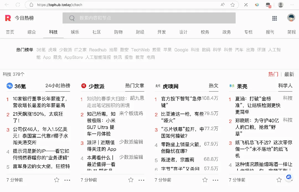The width and height of the screenshot is (299, 192).
Task: Open browser settings ellipsis menu
Action: coord(292,5)
